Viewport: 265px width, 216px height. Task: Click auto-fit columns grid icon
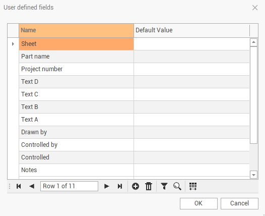click(193, 186)
